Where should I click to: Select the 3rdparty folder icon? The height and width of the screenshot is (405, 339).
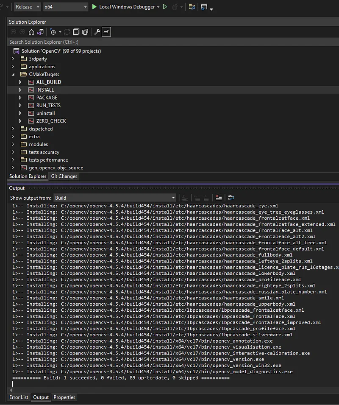23,59
